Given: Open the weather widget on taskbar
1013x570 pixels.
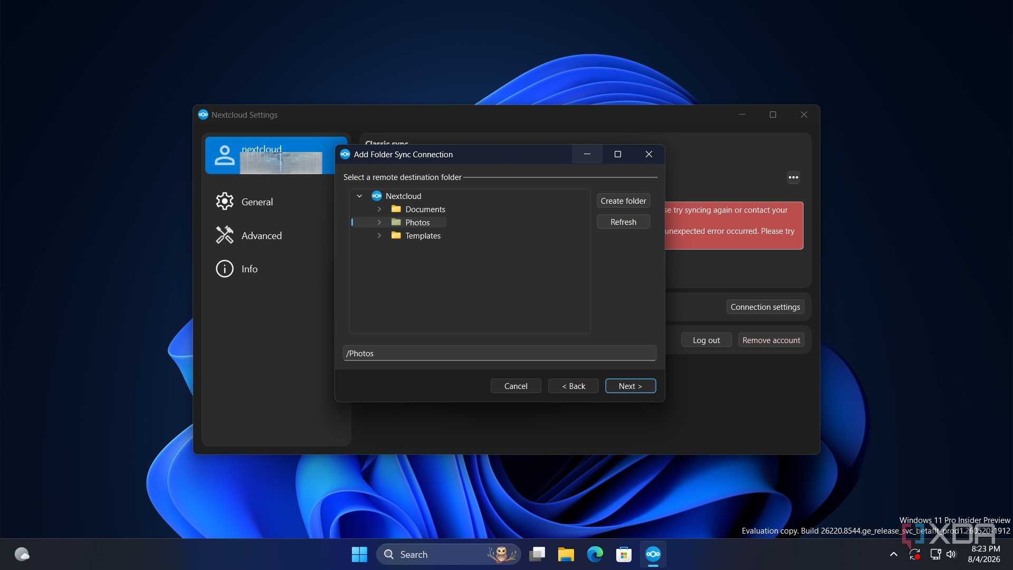Looking at the screenshot, I should coord(22,554).
